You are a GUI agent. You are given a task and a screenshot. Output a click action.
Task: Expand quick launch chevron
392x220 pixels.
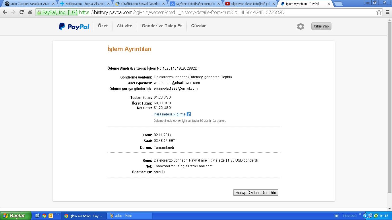(x=57, y=214)
